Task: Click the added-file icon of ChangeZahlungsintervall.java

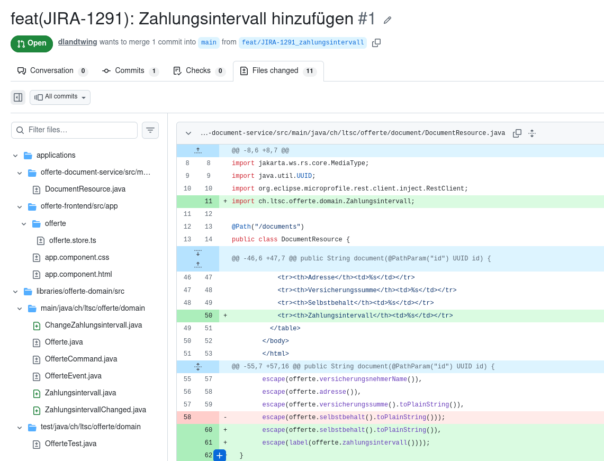Action: click(37, 326)
